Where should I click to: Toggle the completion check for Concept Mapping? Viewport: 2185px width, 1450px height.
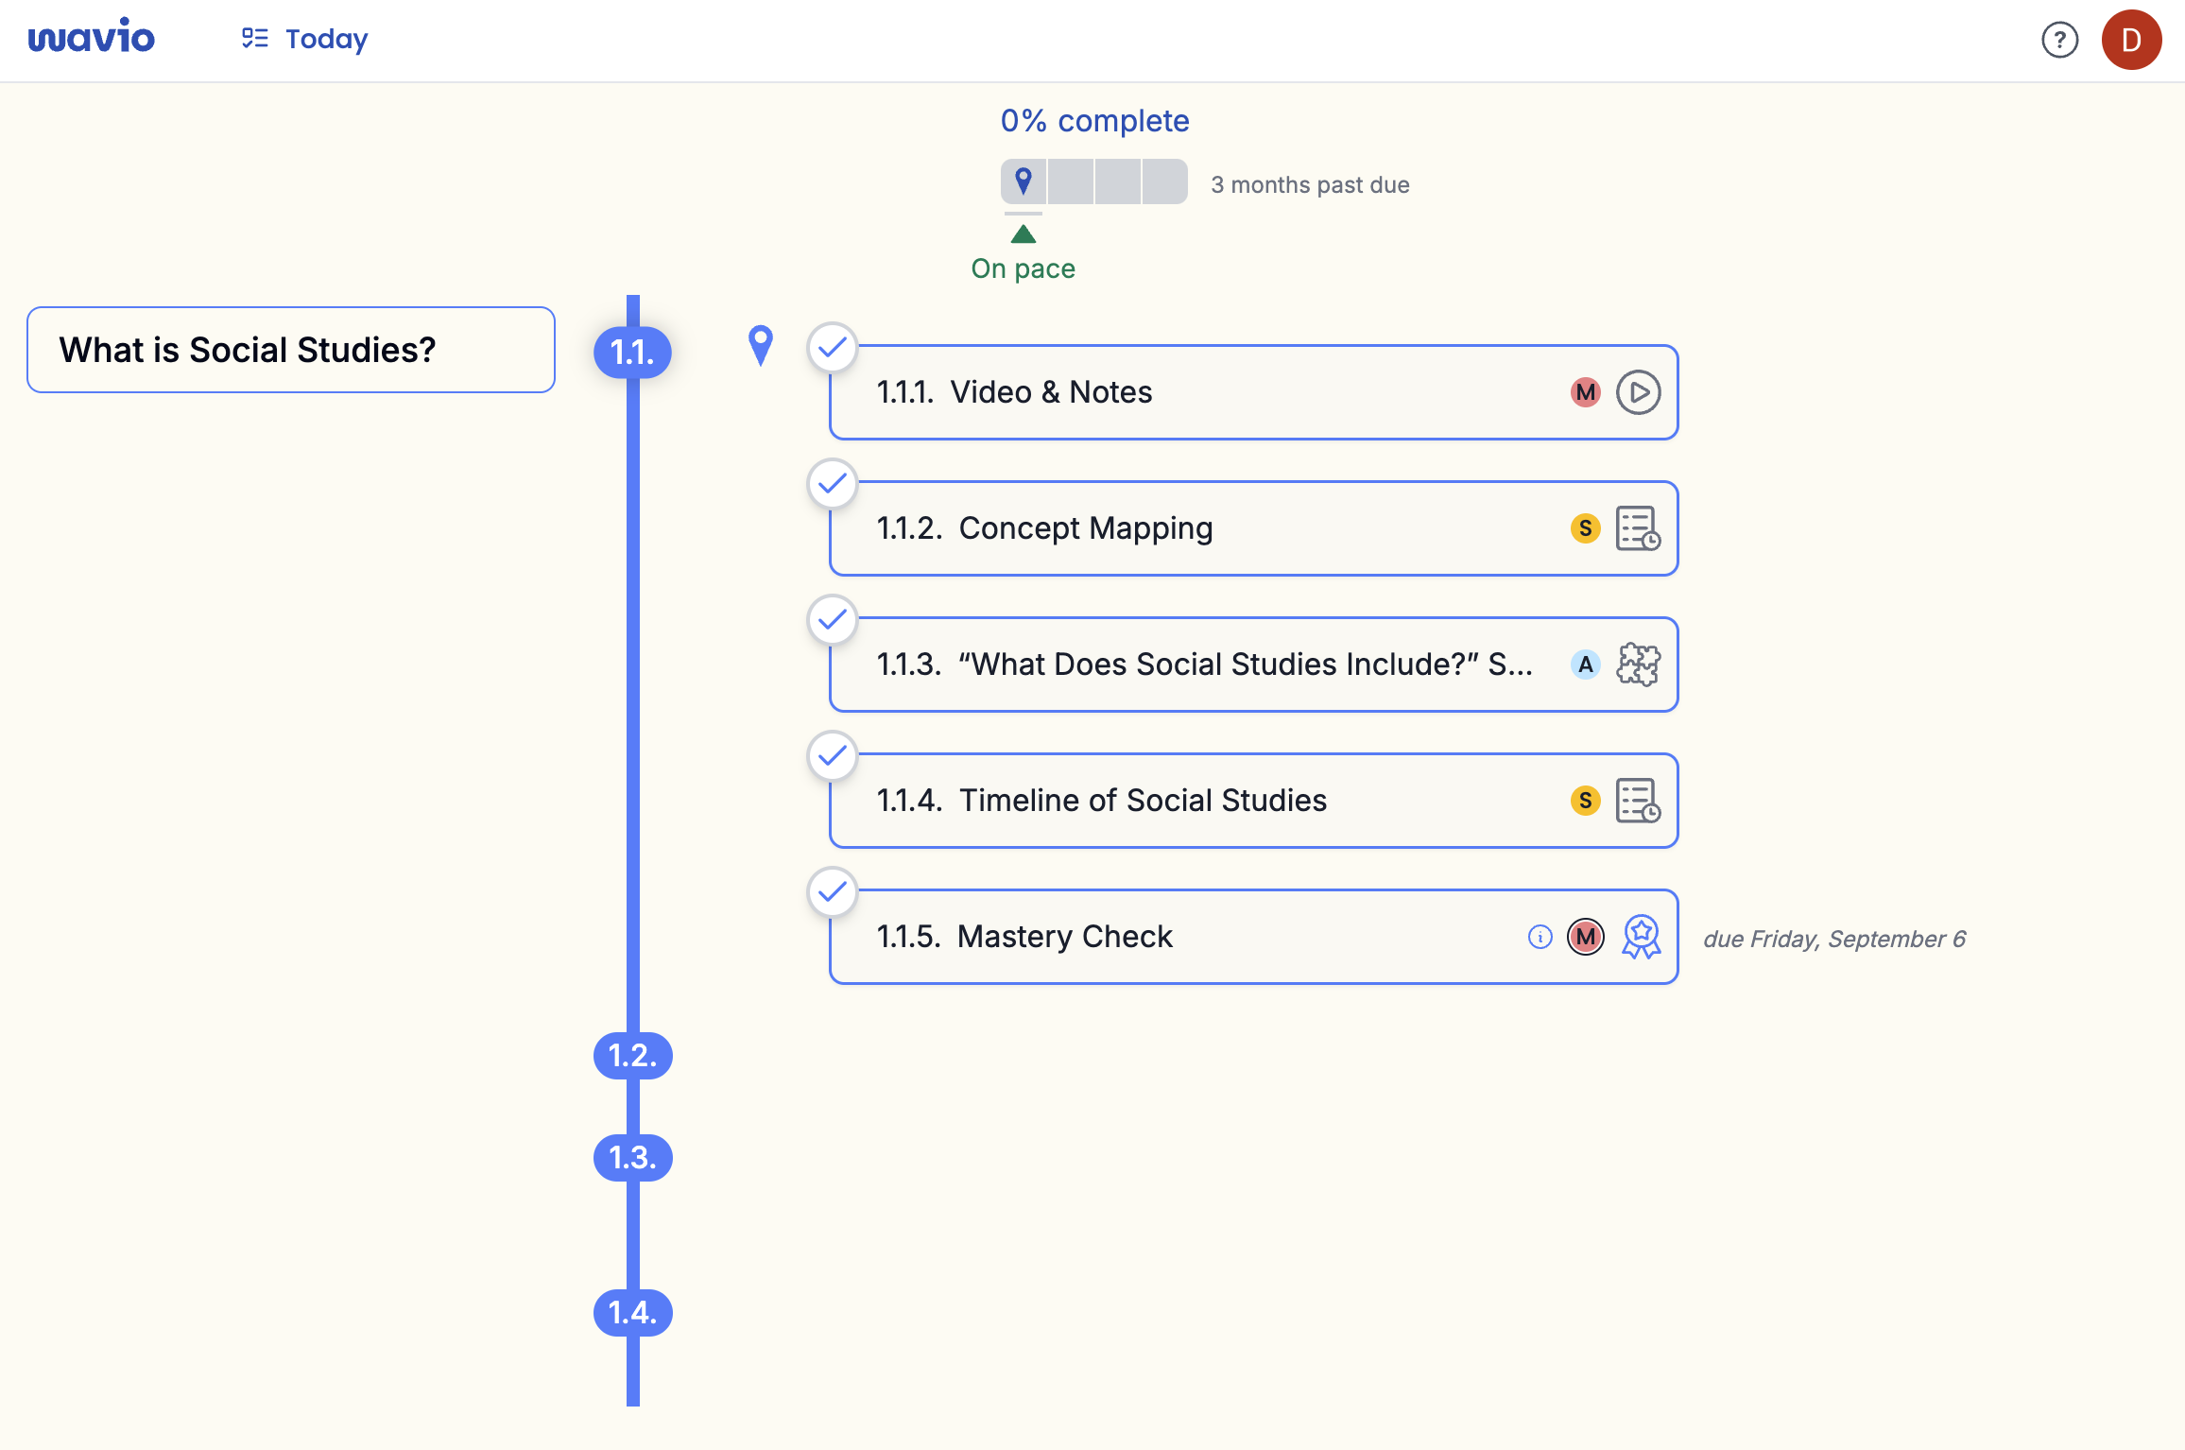pyautogui.click(x=833, y=485)
